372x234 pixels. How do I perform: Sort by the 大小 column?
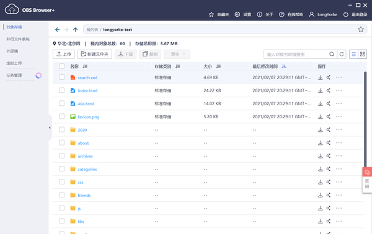click(x=218, y=67)
